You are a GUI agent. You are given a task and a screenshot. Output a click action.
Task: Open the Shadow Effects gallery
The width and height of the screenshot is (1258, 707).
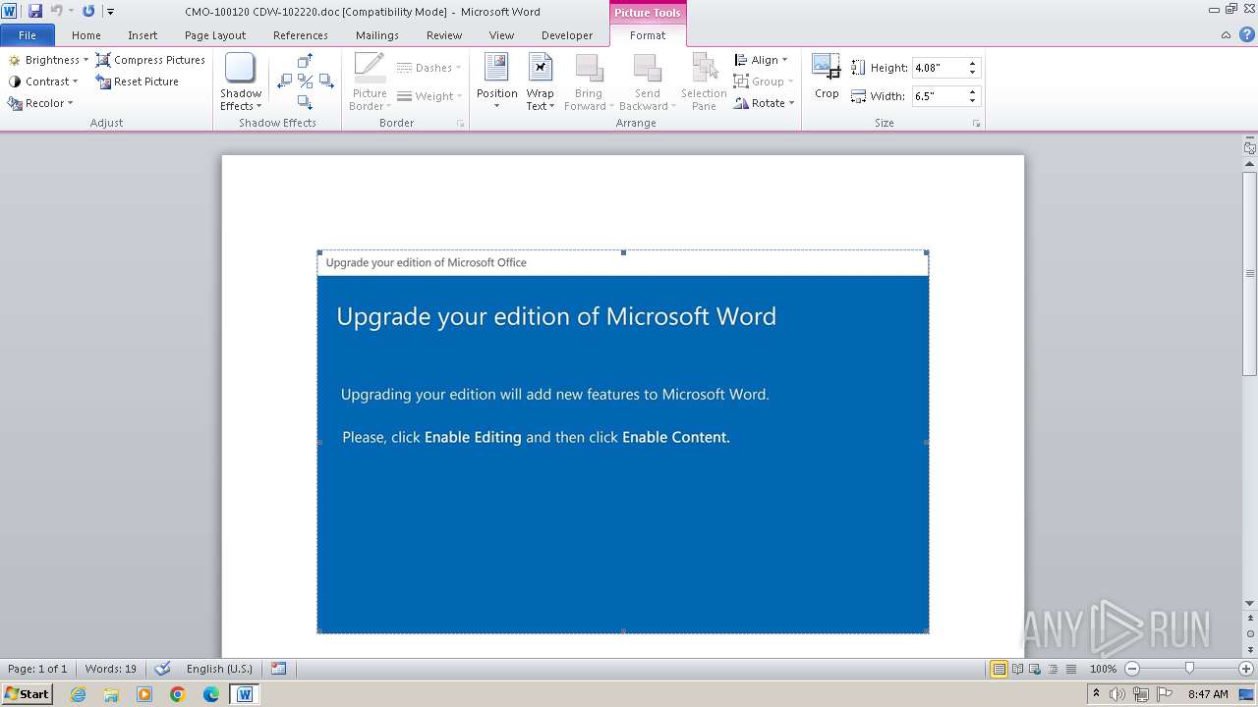241,82
